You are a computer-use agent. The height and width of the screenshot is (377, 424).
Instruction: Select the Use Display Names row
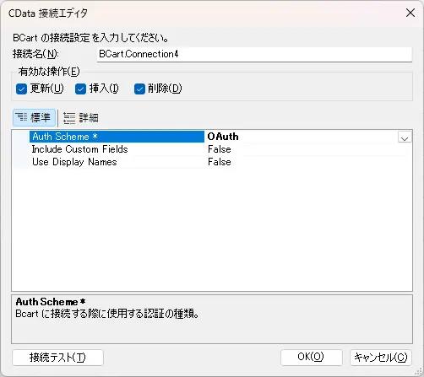click(212, 162)
